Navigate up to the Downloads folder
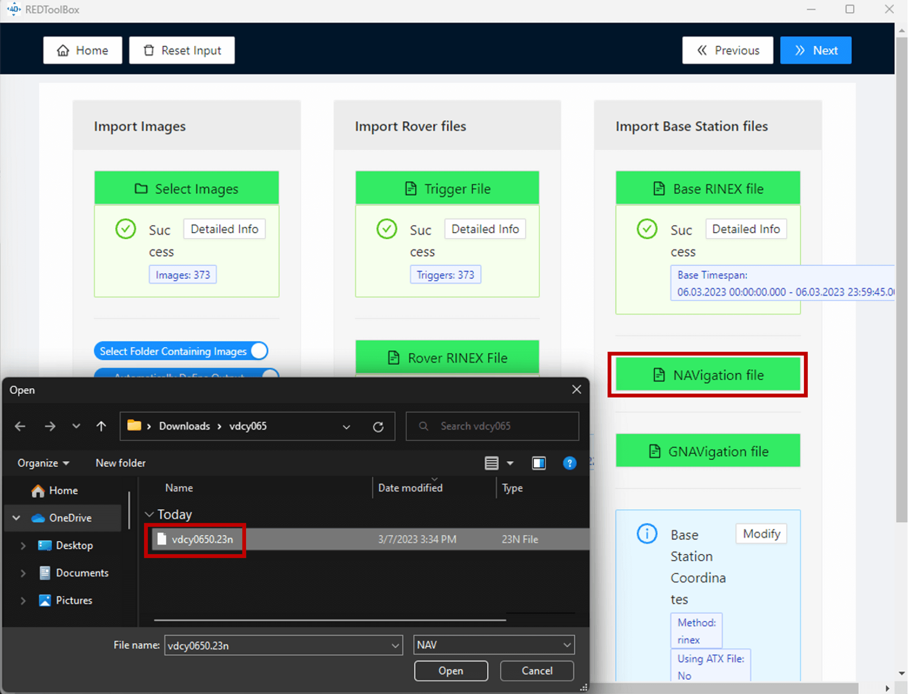The width and height of the screenshot is (908, 694). 101,426
